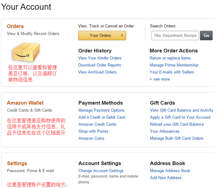Click the Amazon Wallet section heading

25,103
